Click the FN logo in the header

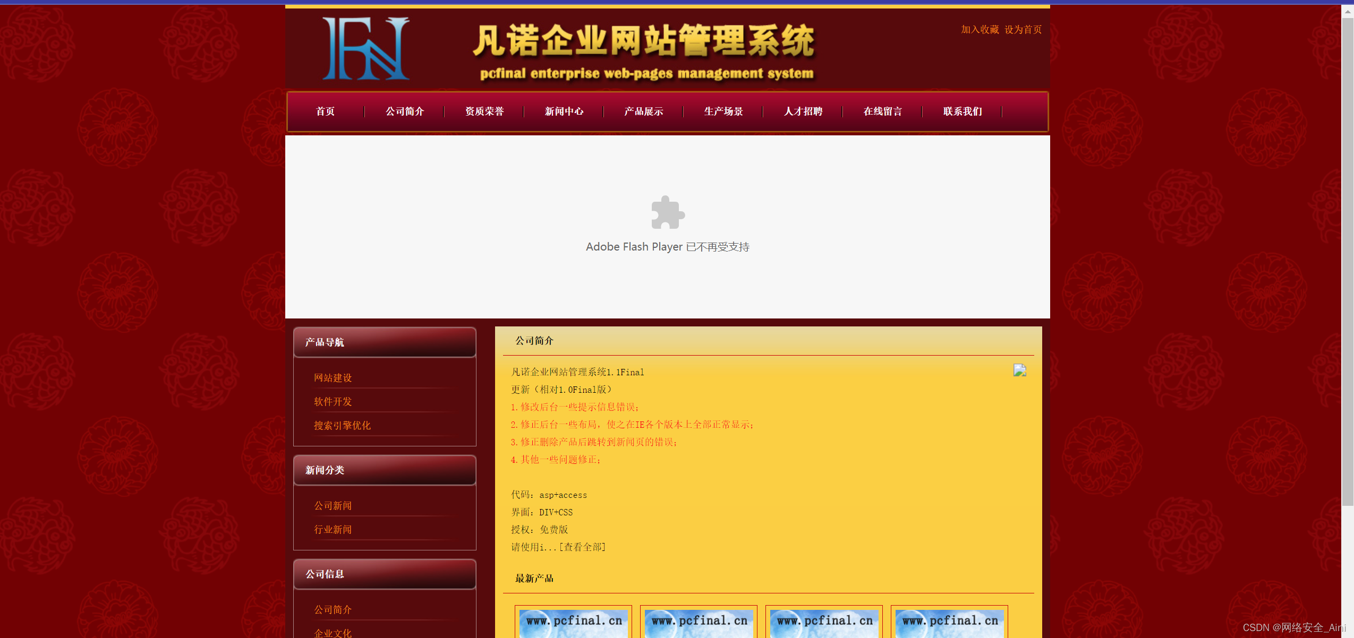point(365,48)
